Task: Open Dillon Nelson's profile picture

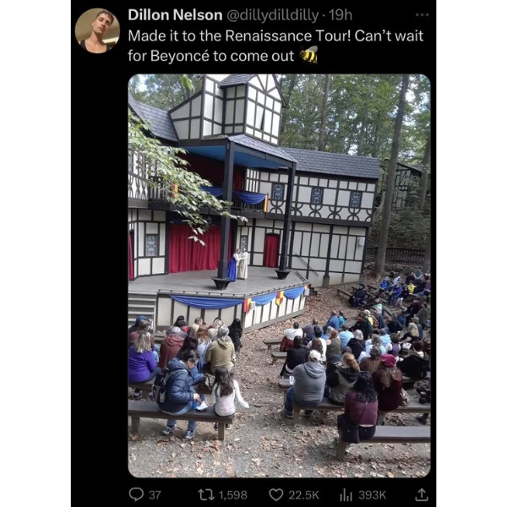Action: [98, 31]
